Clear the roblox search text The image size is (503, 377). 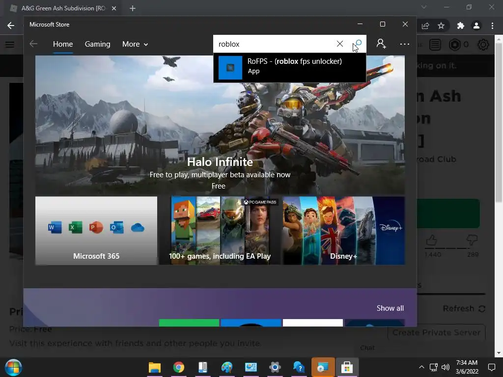point(340,44)
